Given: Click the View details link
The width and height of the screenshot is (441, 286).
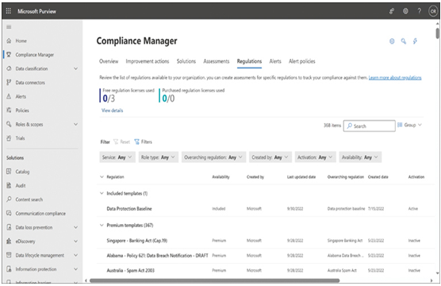Looking at the screenshot, I should click(x=112, y=110).
